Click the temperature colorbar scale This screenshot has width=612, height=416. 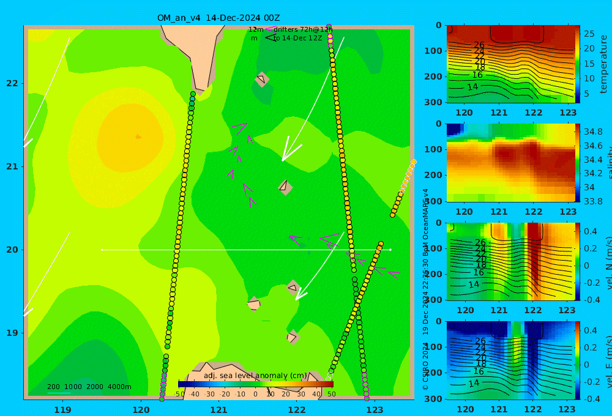coord(578,64)
